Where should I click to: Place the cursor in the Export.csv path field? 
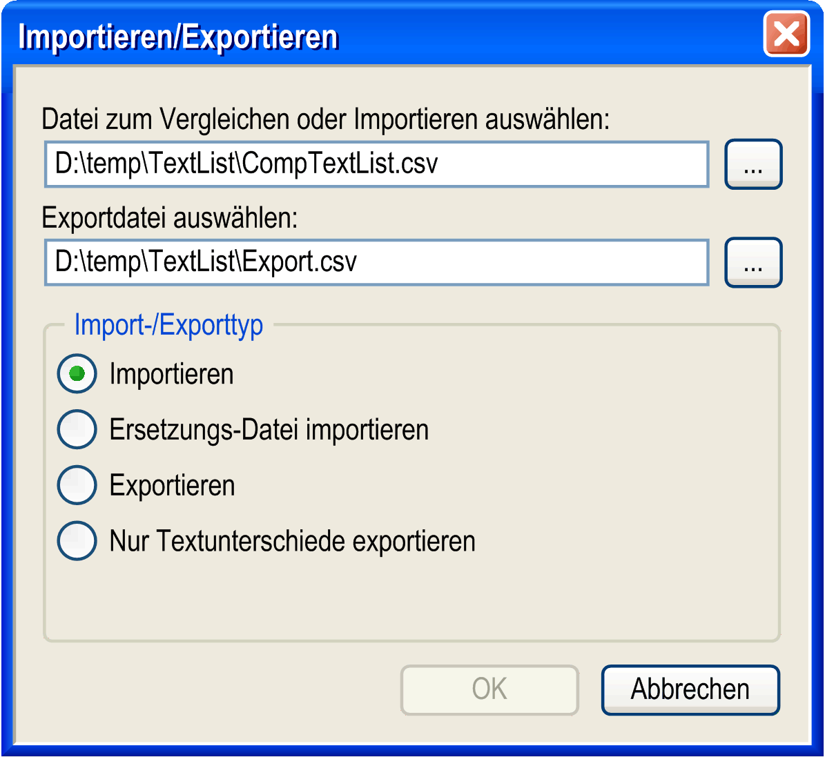(x=377, y=262)
